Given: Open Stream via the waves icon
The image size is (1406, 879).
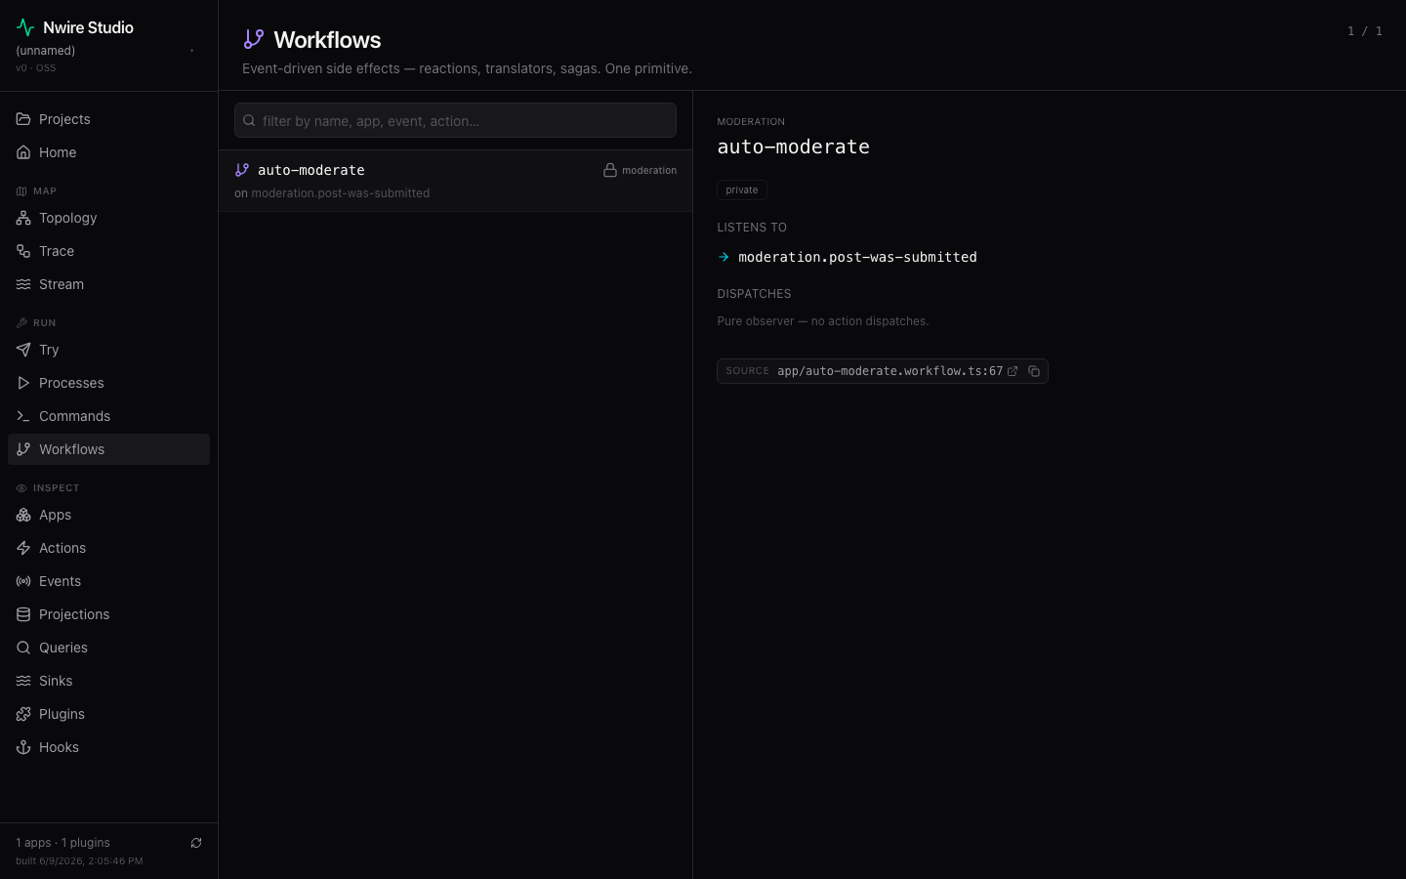Looking at the screenshot, I should (x=23, y=284).
